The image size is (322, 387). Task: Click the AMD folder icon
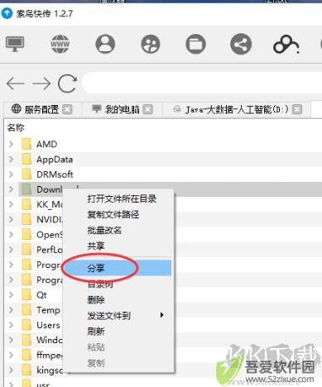26,144
